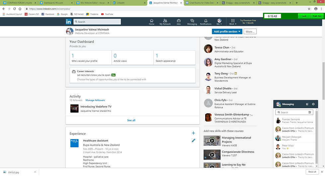Open Learning to Say No course
The width and height of the screenshot is (325, 176).
[x=234, y=165]
